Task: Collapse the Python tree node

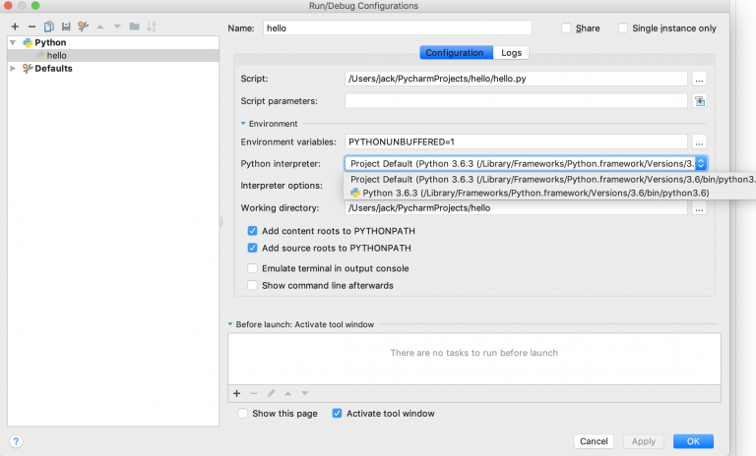Action: 13,43
